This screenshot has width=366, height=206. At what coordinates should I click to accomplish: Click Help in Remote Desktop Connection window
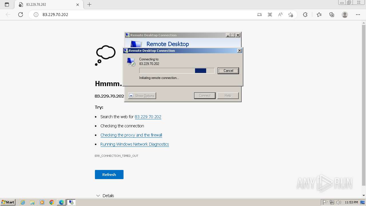(x=228, y=96)
